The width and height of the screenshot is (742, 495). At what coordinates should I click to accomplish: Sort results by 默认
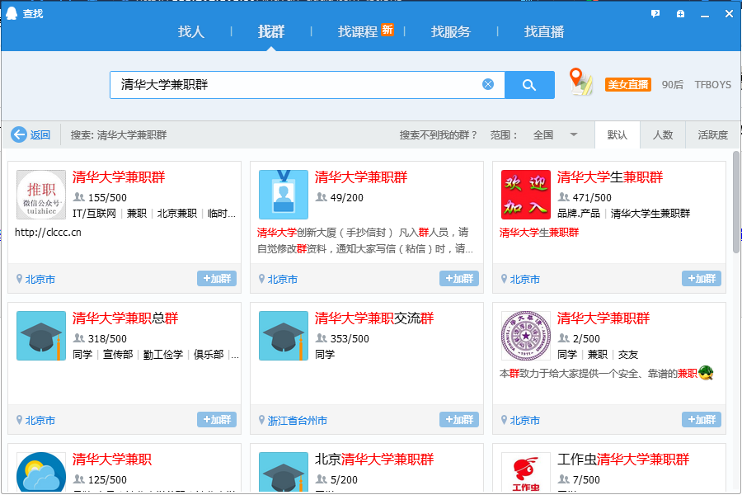tap(617, 135)
